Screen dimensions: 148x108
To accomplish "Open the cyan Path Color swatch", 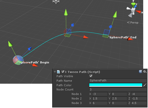I will 116,85.
